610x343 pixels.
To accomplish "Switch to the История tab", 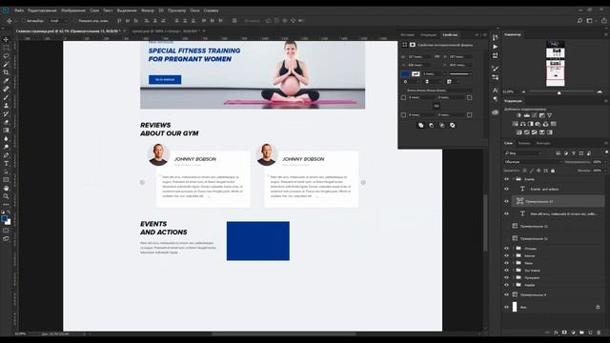I will pos(408,35).
